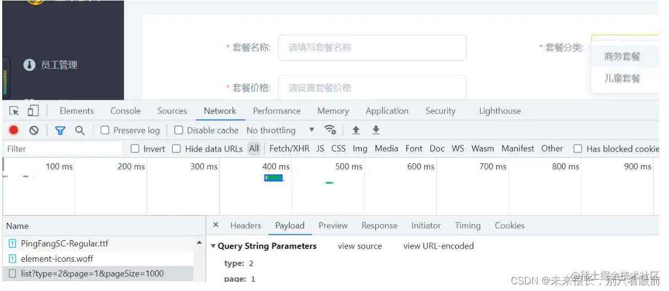Open network conditions wifi icon
669x291 pixels.
point(330,130)
